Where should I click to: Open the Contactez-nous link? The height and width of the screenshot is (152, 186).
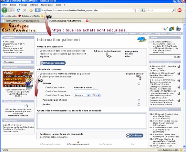[x=10, y=131]
